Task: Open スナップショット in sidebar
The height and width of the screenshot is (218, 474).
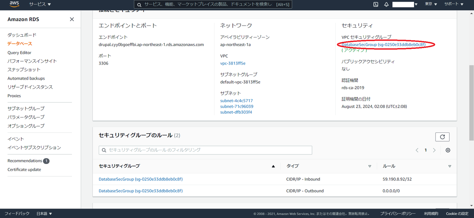Action: coord(24,69)
